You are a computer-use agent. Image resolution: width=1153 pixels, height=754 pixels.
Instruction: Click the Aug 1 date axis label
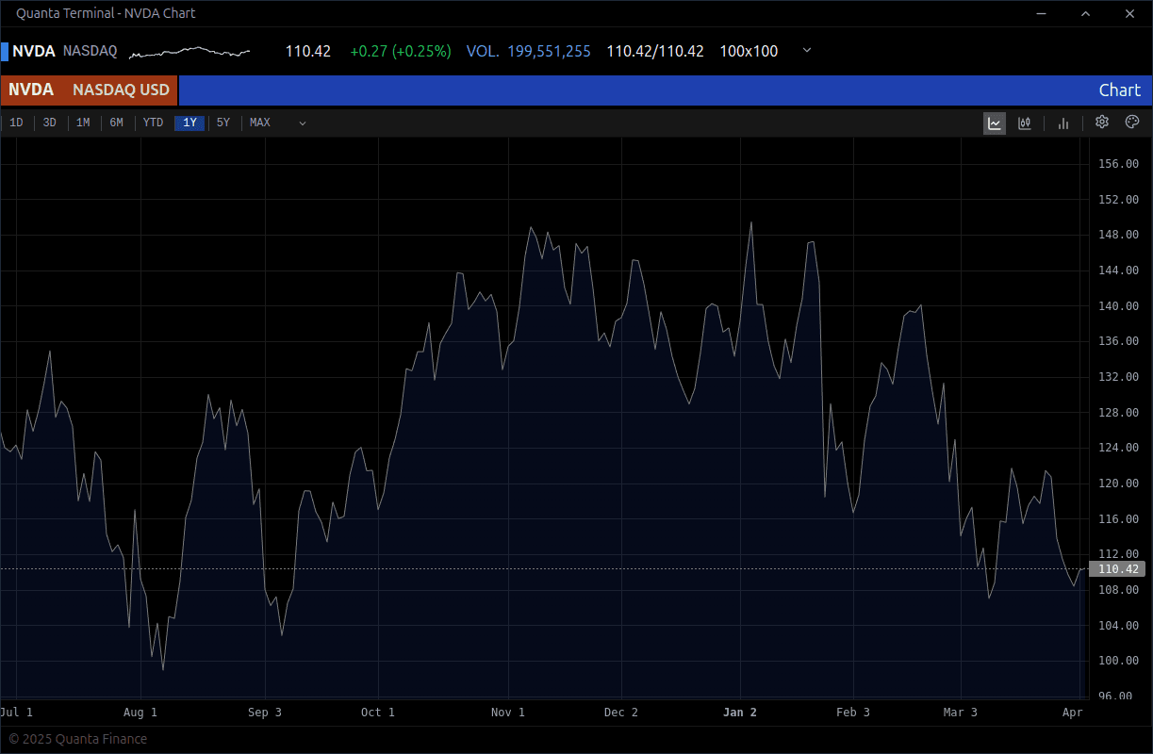140,713
